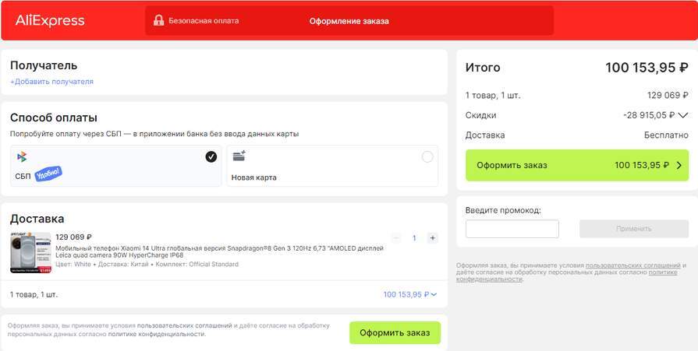Click the blue "Удобно!" badge
Screen dimensions: 698x351
click(x=48, y=174)
